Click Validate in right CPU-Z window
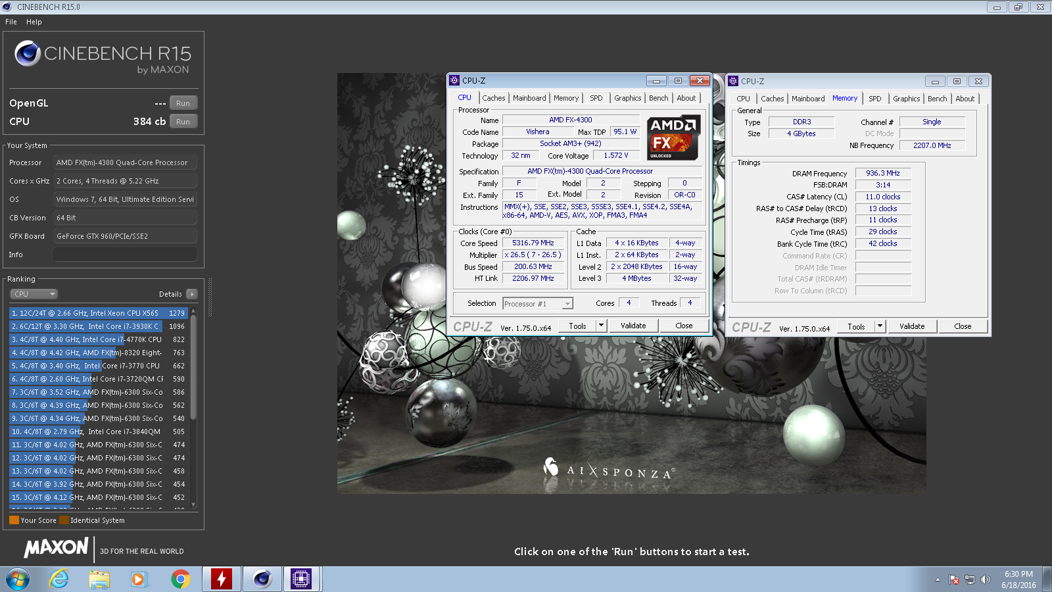Viewport: 1052px width, 592px height. (912, 326)
